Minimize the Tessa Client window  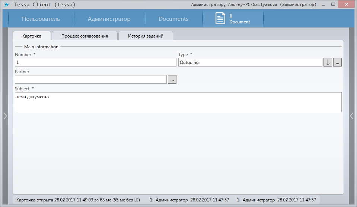pyautogui.click(x=323, y=4)
